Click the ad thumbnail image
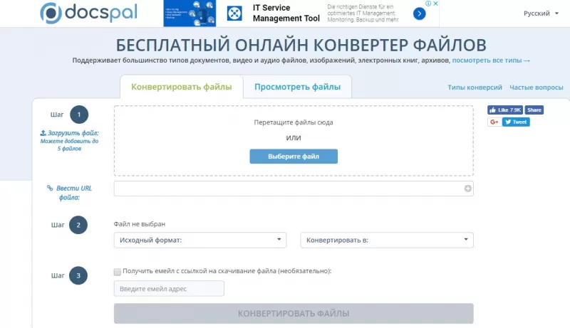 (190, 14)
